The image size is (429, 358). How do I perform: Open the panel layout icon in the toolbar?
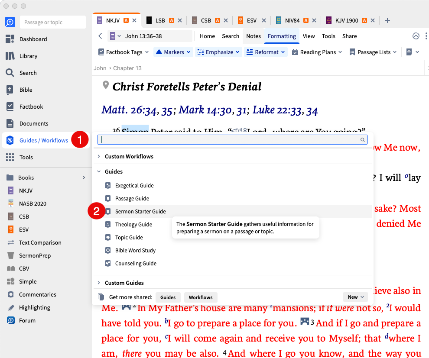[x=412, y=52]
